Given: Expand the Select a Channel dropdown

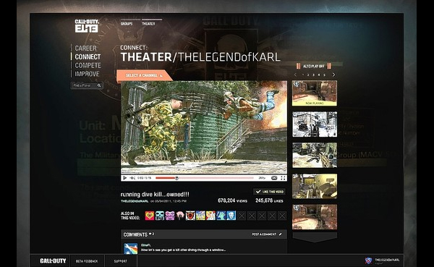Looking at the screenshot, I should pos(144,75).
